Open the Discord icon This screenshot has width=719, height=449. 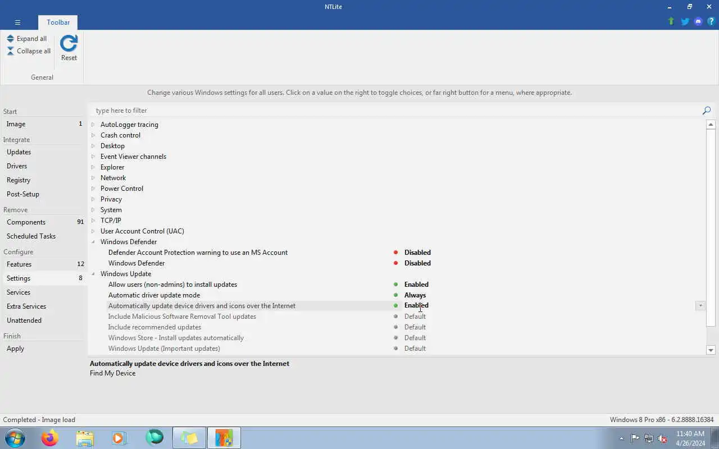point(698,21)
